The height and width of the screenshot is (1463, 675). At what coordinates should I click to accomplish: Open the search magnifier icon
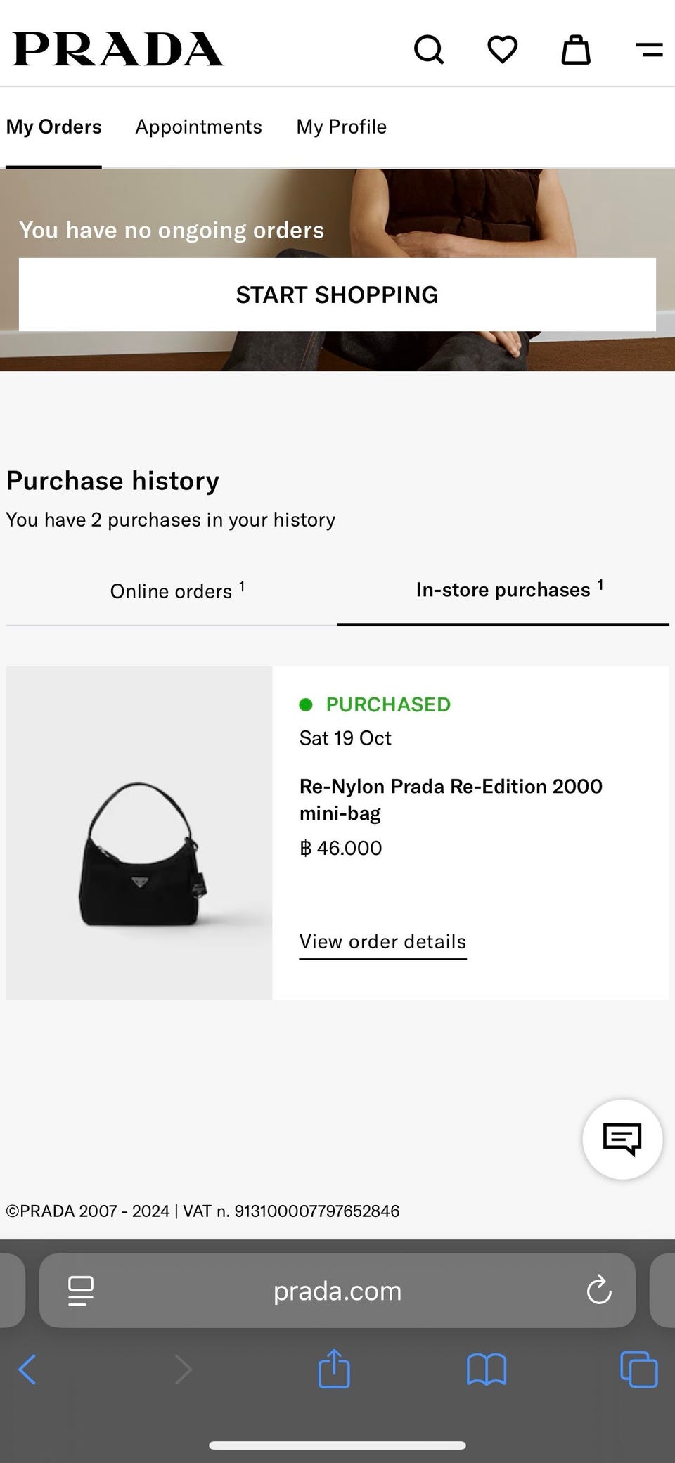pyautogui.click(x=429, y=50)
